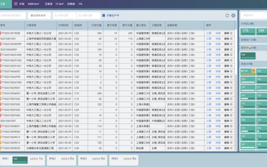Open 详情 link for order TY20210419008

point(218,33)
